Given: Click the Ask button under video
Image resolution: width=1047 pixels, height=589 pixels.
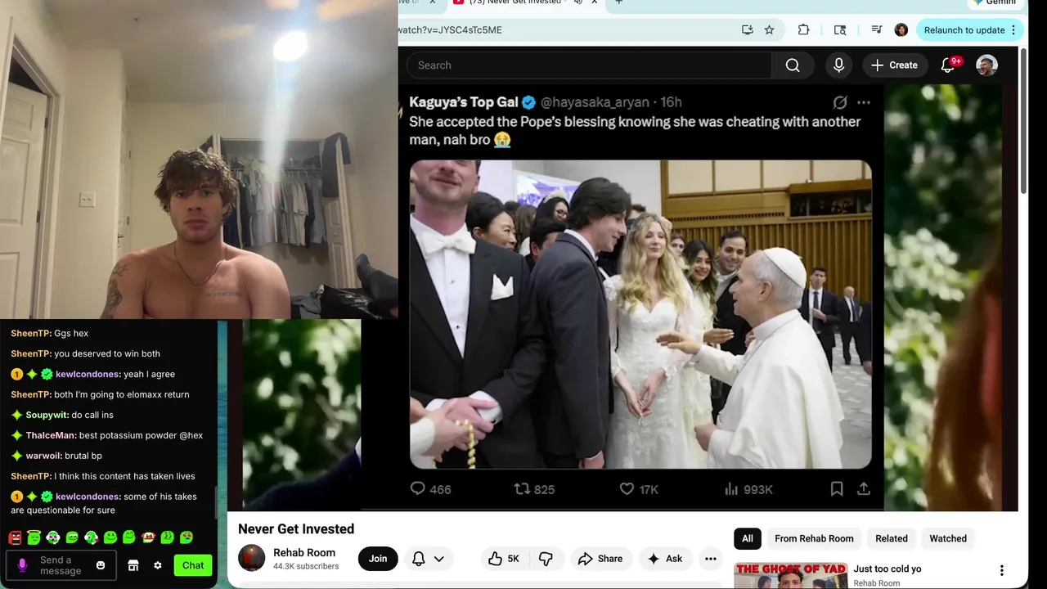Looking at the screenshot, I should pyautogui.click(x=664, y=559).
